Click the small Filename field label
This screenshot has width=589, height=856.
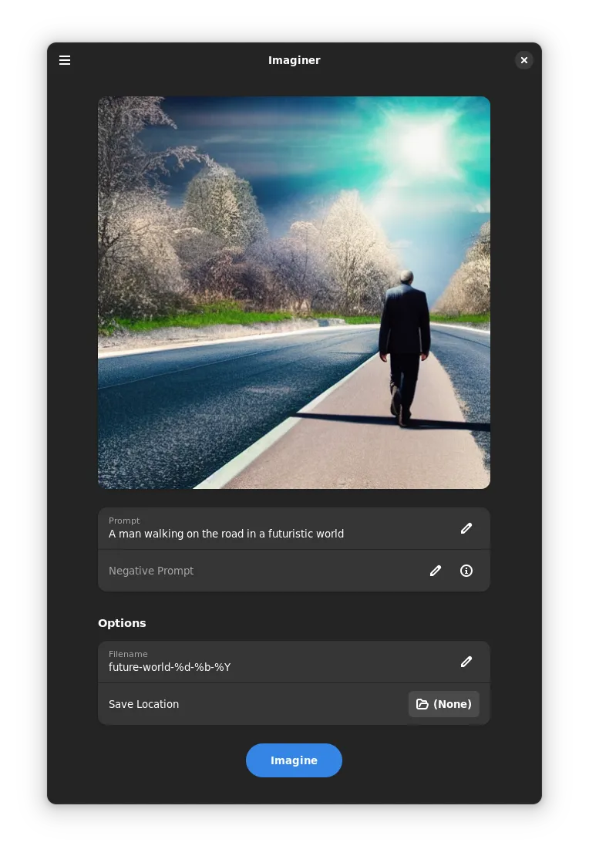click(128, 654)
